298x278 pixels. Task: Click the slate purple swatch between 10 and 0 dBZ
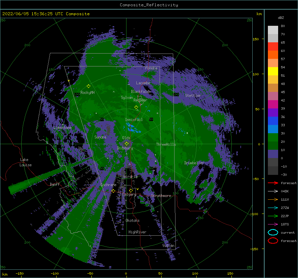click(273, 154)
